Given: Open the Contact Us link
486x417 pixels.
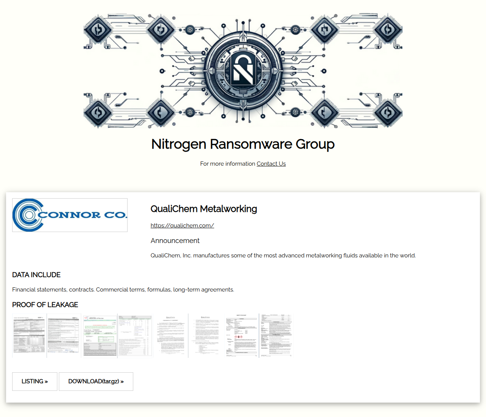Looking at the screenshot, I should pyautogui.click(x=271, y=164).
